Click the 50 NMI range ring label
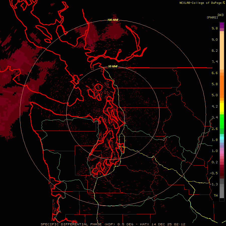Viewport: 226px width, 226px height. tap(113, 67)
